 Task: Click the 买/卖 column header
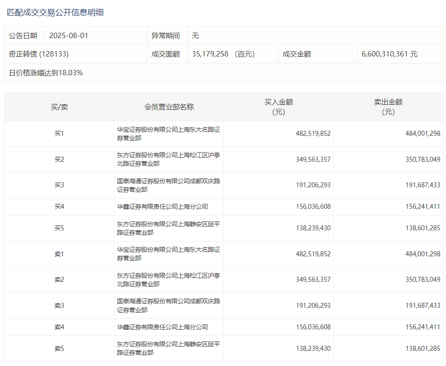point(59,107)
